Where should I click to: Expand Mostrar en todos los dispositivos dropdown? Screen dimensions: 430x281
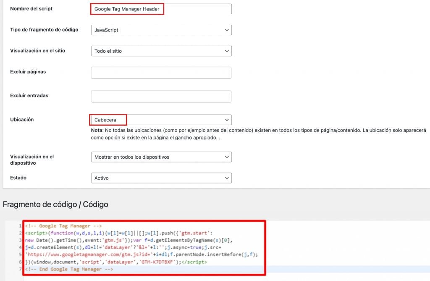[x=161, y=157]
